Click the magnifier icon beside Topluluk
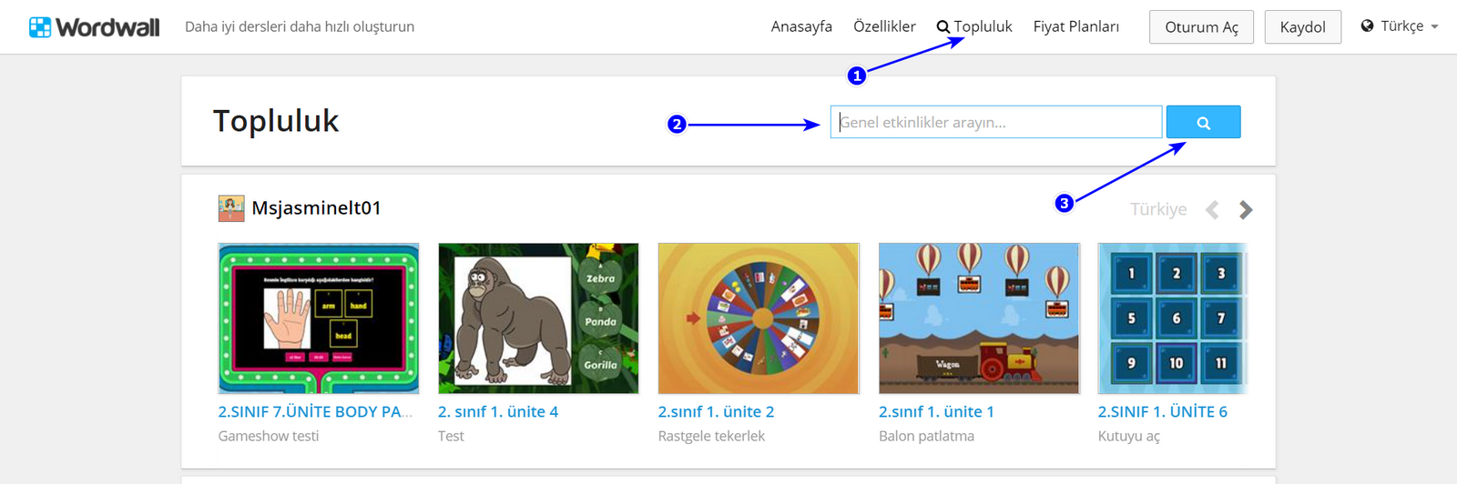The height and width of the screenshot is (484, 1457). point(943,27)
